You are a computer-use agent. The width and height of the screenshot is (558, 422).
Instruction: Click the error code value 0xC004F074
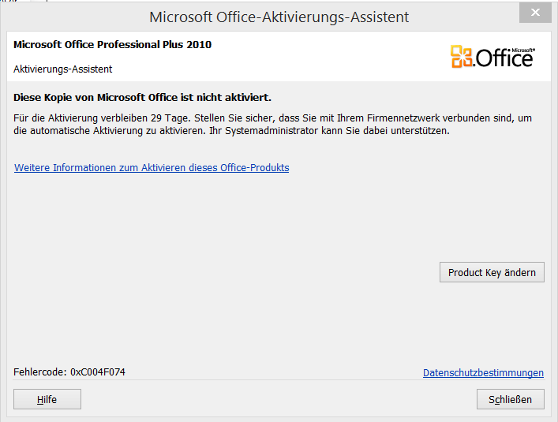[98, 372]
